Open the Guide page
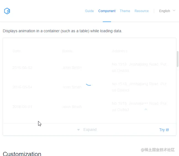Viewport: 179px width, 156px height. [89, 11]
